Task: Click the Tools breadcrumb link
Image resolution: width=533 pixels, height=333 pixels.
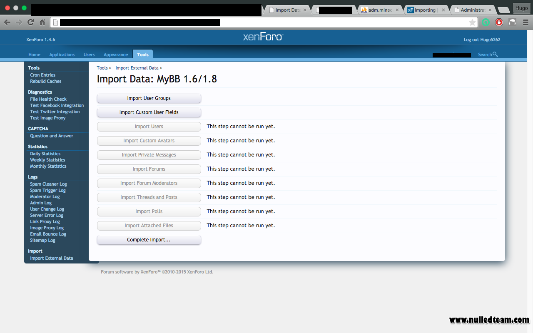Action: [x=102, y=68]
